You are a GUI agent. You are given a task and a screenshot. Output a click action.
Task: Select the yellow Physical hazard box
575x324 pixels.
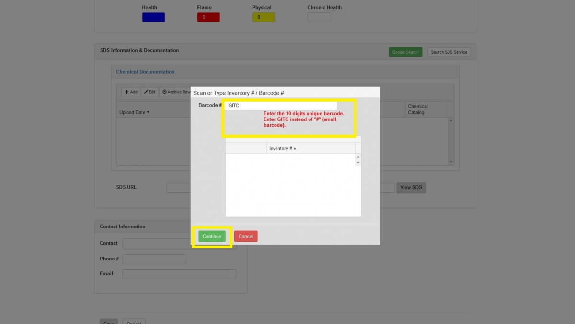tap(264, 17)
